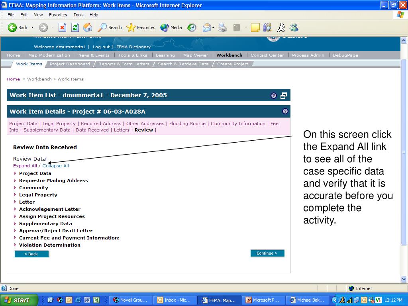Click help icon on Work Item List header
The width and height of the screenshot is (408, 306).
[x=273, y=96]
